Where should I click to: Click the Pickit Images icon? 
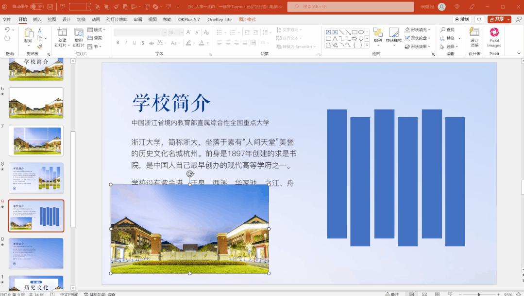click(494, 39)
